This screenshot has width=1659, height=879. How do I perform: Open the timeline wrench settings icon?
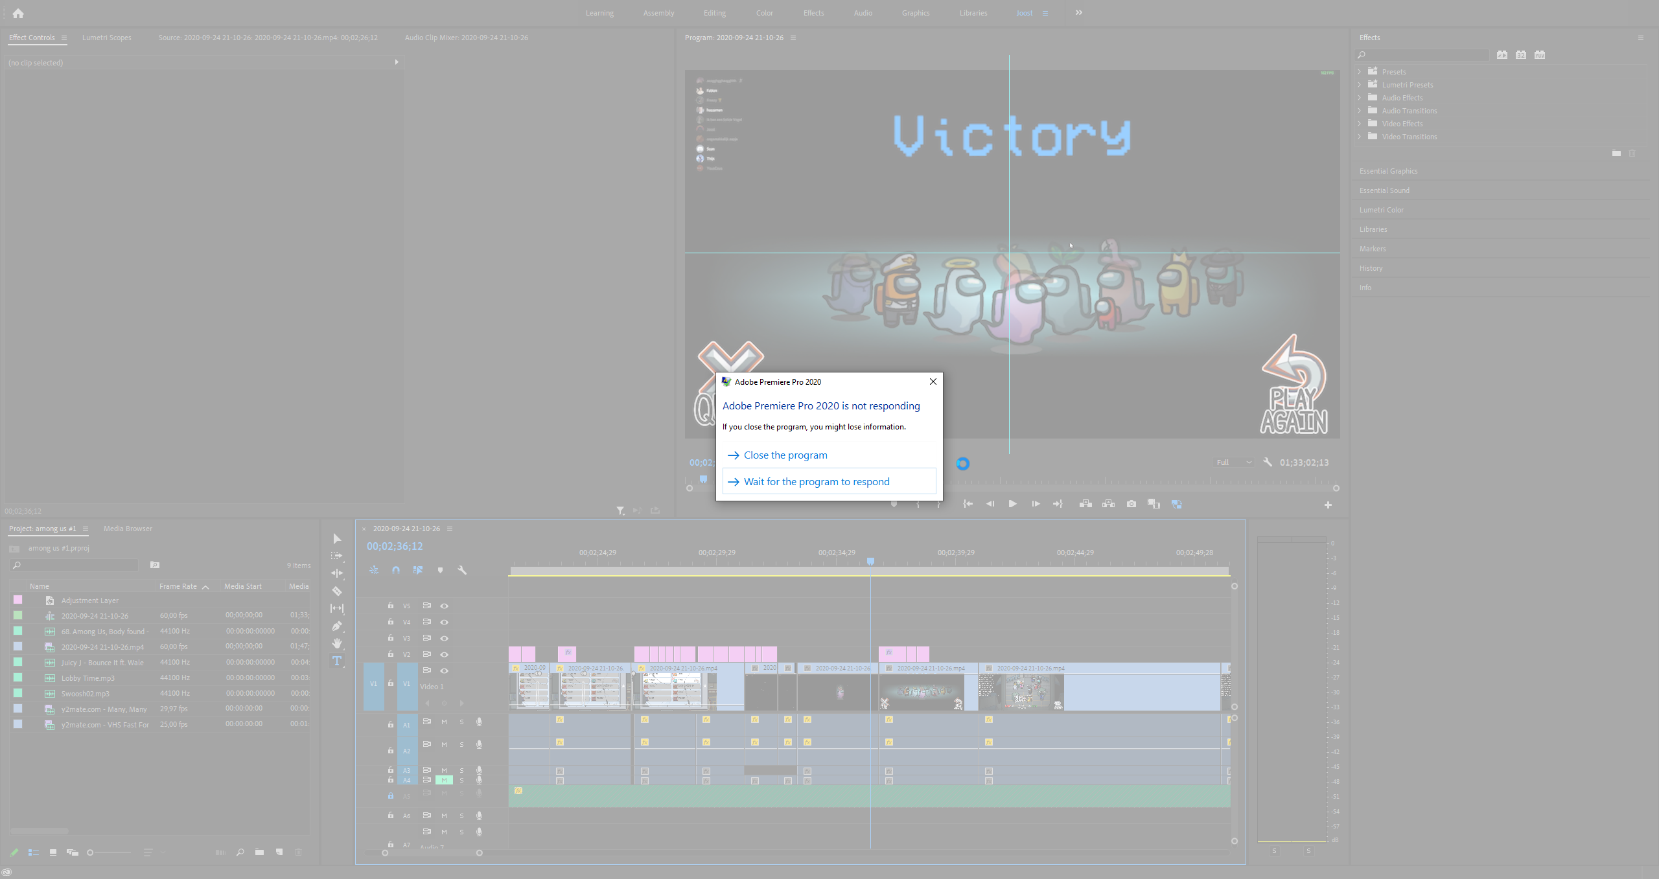click(462, 570)
